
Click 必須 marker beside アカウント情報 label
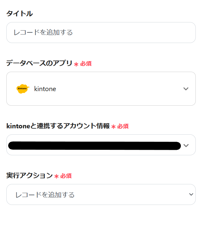(x=123, y=127)
